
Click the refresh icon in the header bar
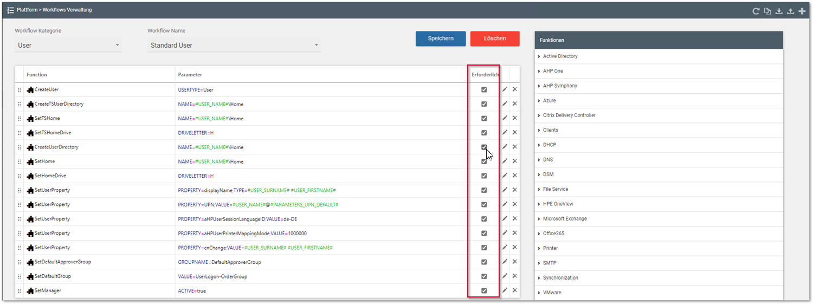(x=756, y=11)
